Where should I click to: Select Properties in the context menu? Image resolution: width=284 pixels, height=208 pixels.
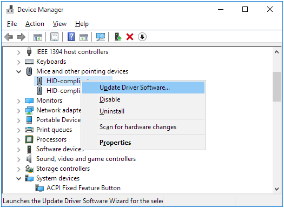tap(115, 143)
